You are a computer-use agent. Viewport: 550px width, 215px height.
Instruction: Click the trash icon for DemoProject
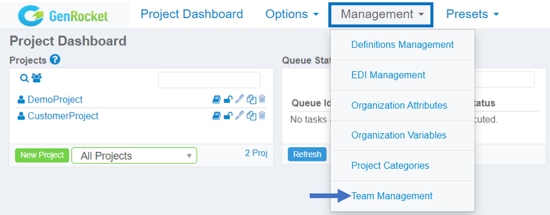(x=262, y=99)
